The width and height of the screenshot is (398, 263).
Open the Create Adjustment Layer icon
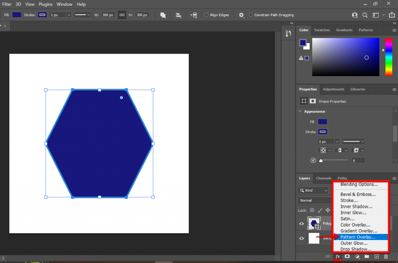click(356, 256)
